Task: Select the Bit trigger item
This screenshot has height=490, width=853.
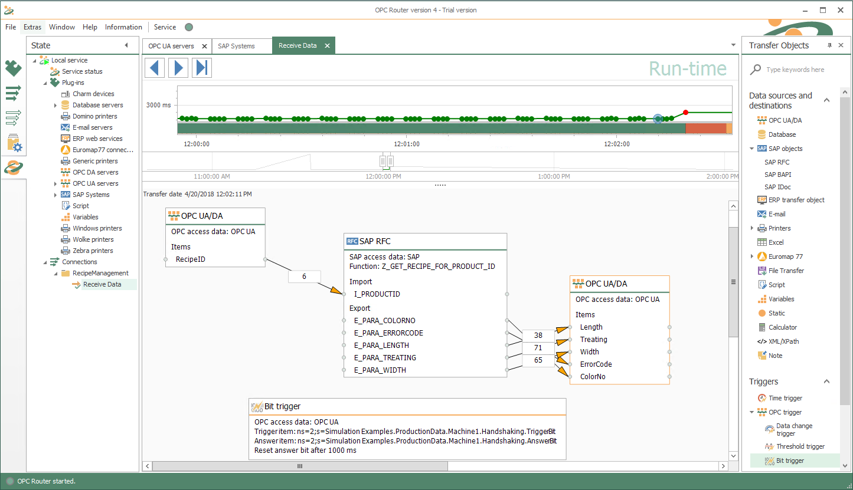Action: pyautogui.click(x=790, y=461)
